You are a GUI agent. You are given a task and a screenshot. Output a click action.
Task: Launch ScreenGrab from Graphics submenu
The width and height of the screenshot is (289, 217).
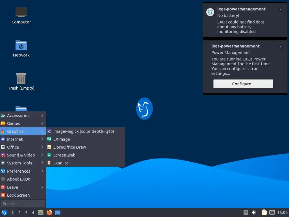(86, 155)
